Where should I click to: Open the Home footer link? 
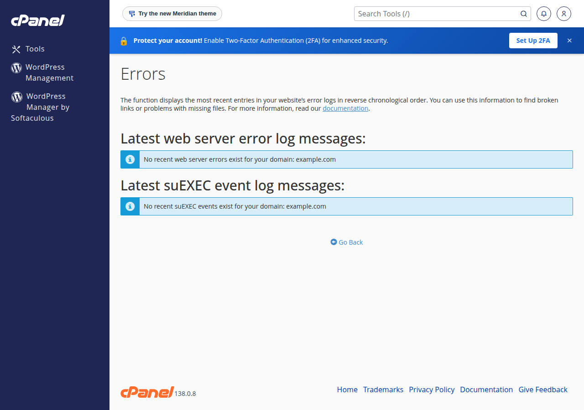pos(347,389)
